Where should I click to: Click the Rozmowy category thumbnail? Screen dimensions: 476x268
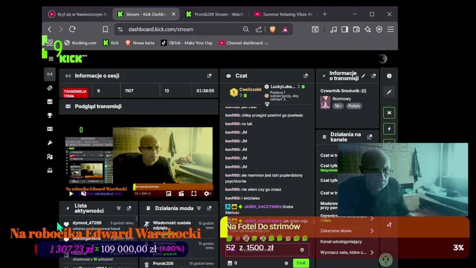coord(325,102)
